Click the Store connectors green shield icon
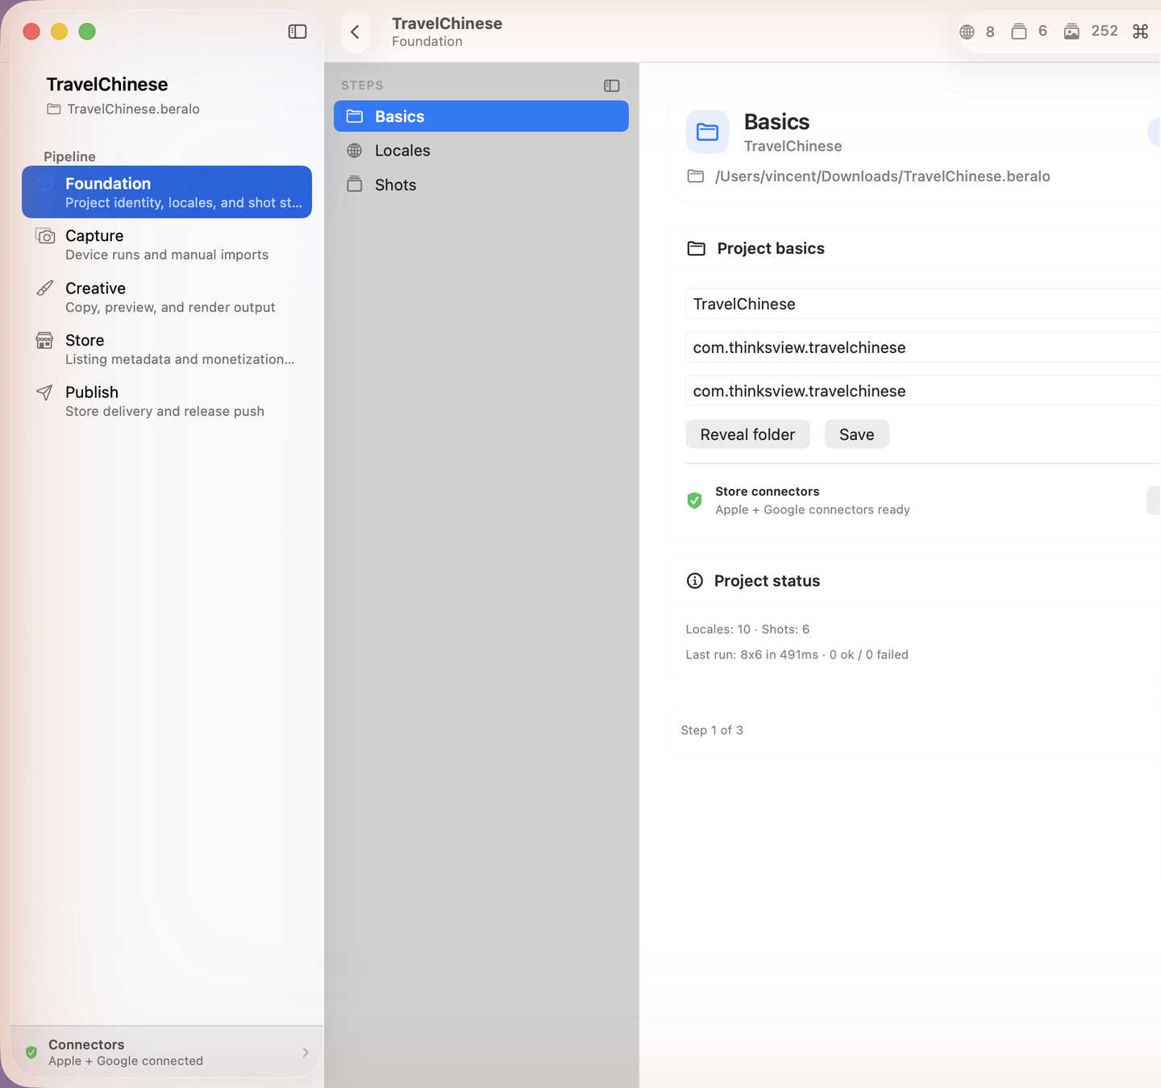Screen dimensions: 1161x1088 [694, 500]
